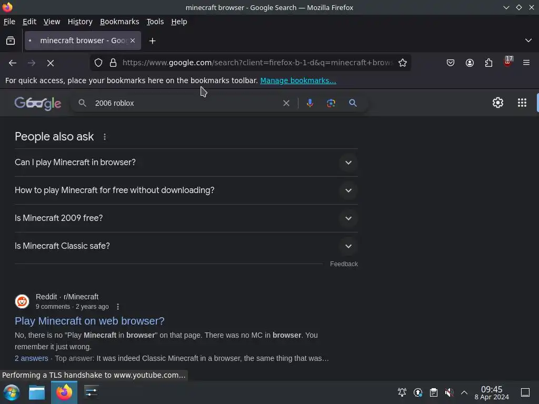Screen dimensions: 539x404
Task: Click the Feedback link
Action: point(344,264)
